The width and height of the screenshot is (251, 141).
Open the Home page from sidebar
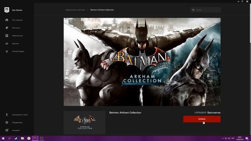pyautogui.click(x=14, y=20)
